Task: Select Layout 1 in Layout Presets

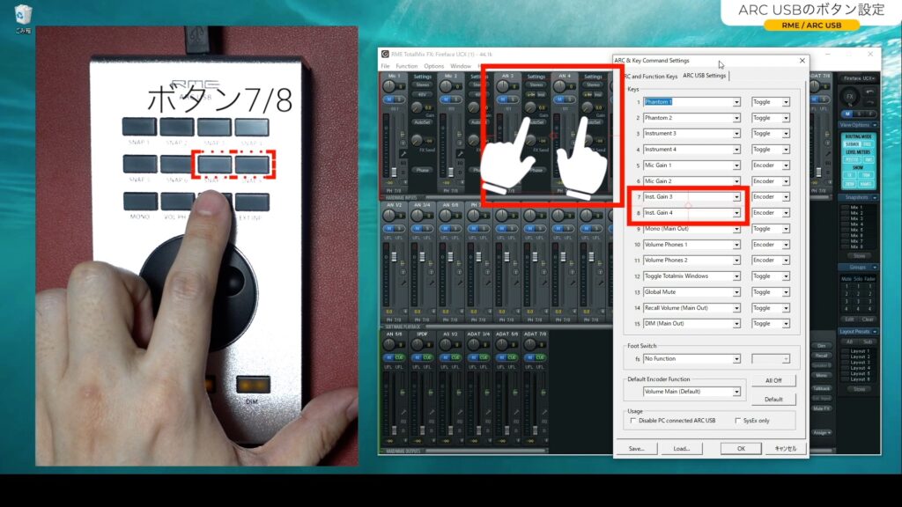Action: [858, 350]
